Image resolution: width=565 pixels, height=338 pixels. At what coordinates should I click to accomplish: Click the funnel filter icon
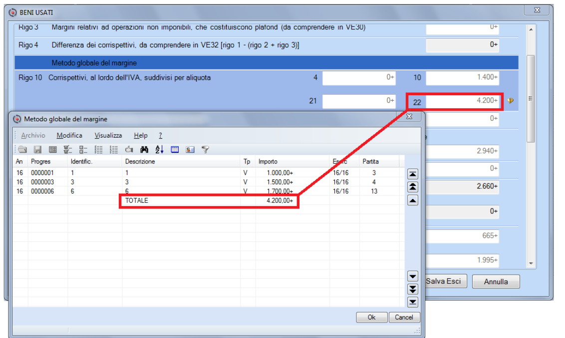(x=205, y=150)
